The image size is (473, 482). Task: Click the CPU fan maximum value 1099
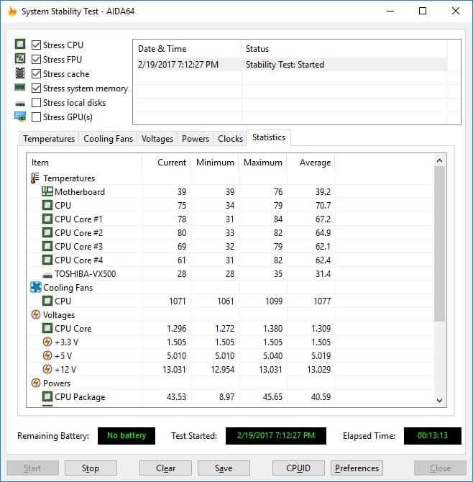click(274, 301)
